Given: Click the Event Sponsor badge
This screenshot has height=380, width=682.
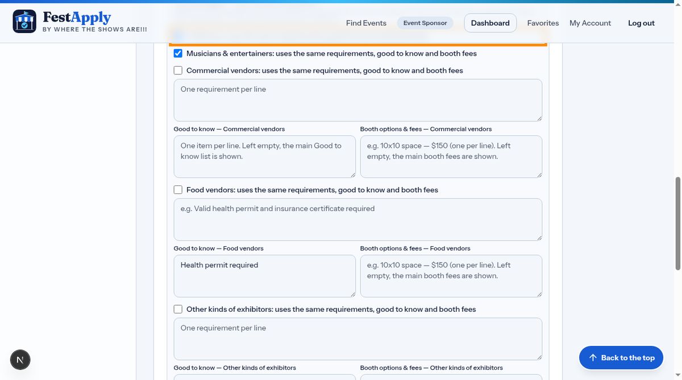Looking at the screenshot, I should coord(425,23).
